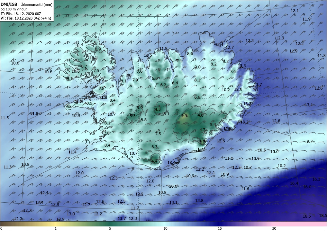327x231 pixels.
Task: Click the value 12.1 in the top right
Action: tap(295, 11)
